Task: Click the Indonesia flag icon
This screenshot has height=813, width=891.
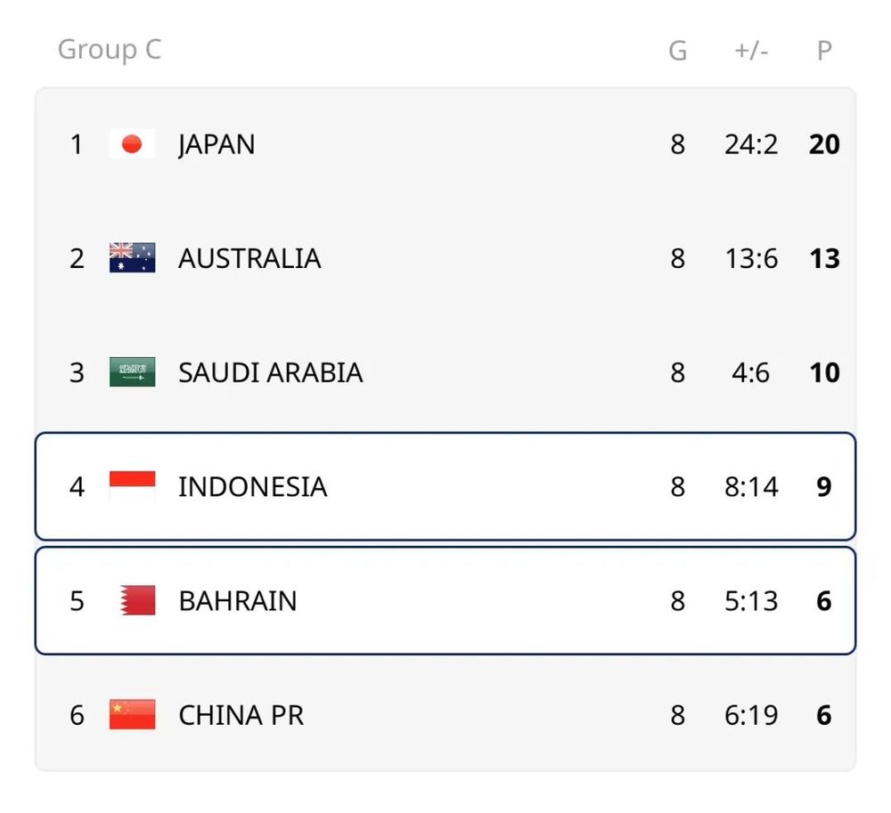Action: point(132,486)
